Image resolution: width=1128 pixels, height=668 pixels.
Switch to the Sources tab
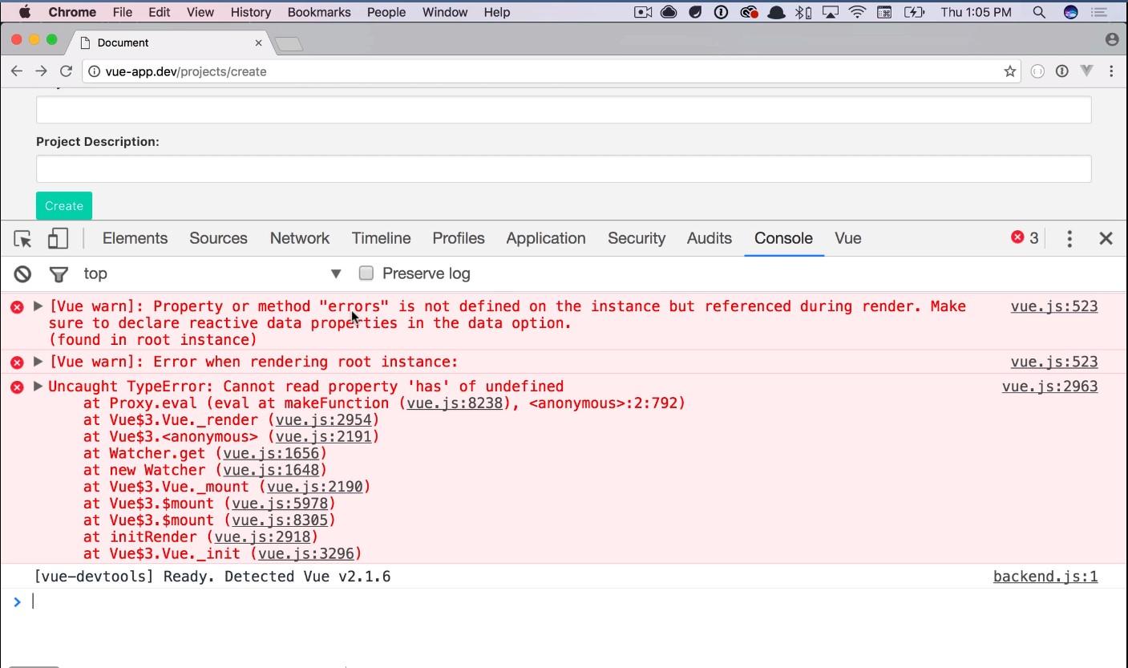click(x=218, y=238)
